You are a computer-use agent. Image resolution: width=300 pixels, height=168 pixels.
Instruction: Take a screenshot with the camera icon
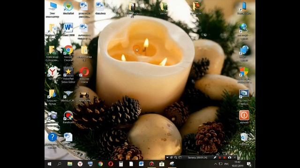coord(229,158)
